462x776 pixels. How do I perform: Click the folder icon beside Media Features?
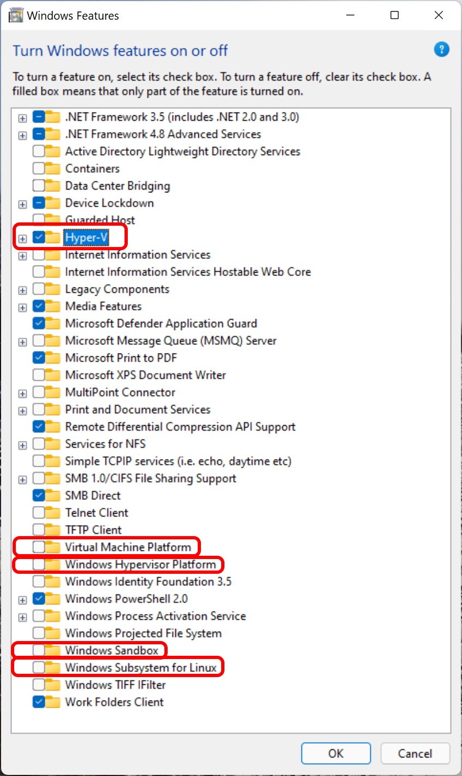coord(53,306)
